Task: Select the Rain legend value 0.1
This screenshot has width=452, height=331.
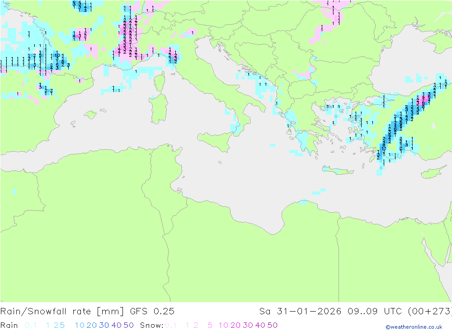Action: pos(31,325)
